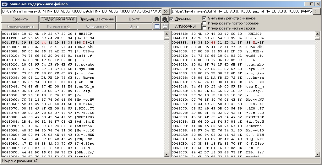Click right panel scrollbar down arrow

click(318, 154)
